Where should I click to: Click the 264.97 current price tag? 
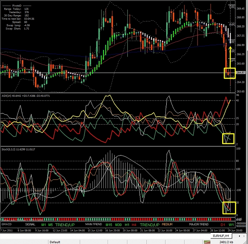(240, 73)
